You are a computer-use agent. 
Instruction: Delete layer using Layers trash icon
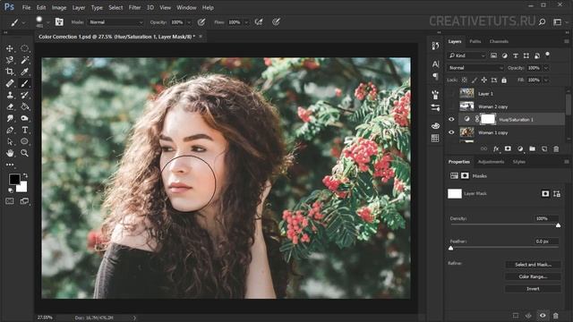[x=556, y=148]
